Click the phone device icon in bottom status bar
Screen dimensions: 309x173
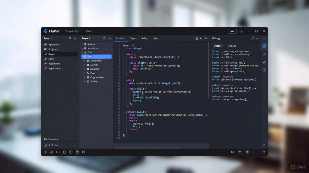(x=64, y=152)
